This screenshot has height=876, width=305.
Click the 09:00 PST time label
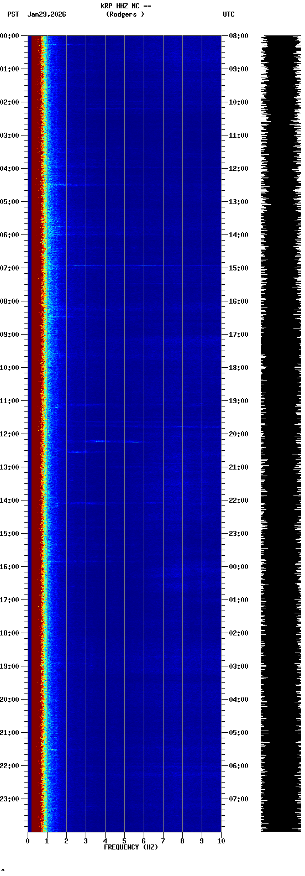[10, 335]
